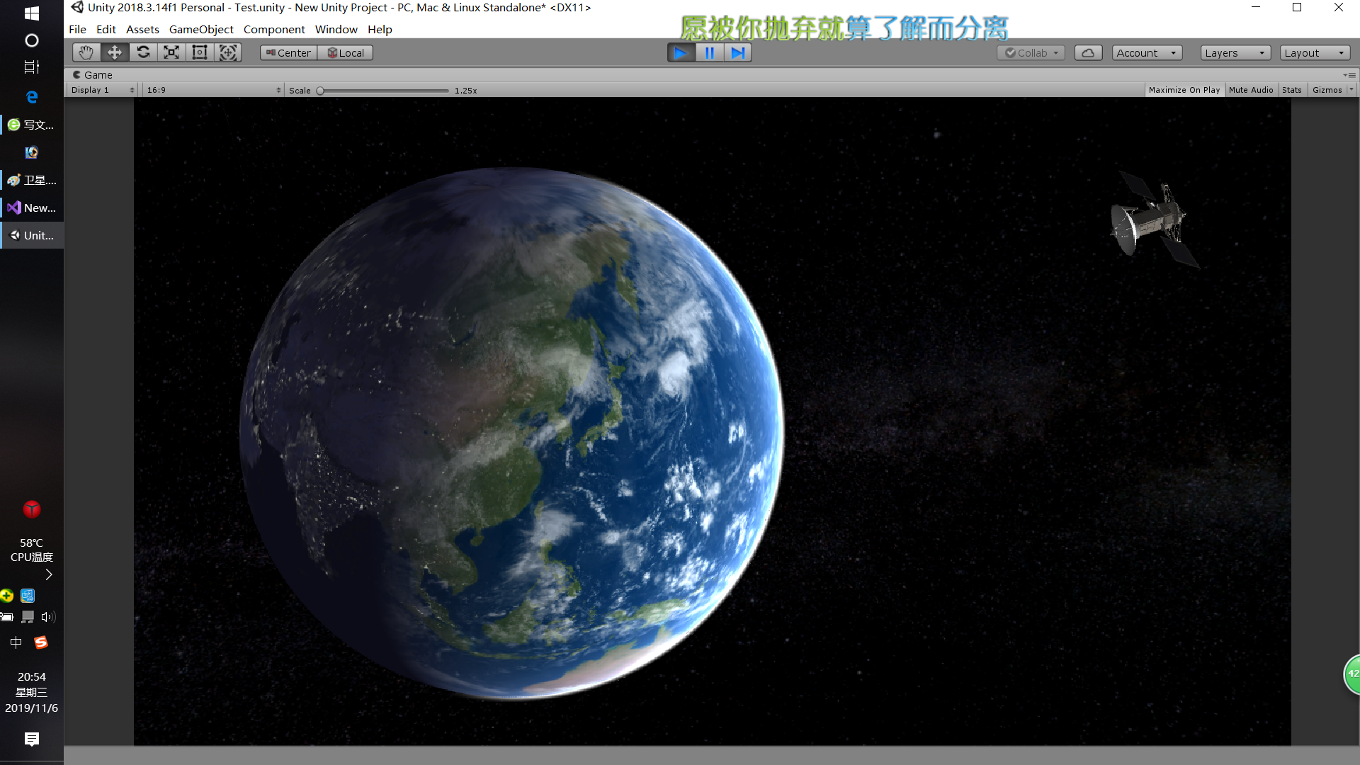Select the Rotate tool
The image size is (1360, 765).
(x=143, y=52)
